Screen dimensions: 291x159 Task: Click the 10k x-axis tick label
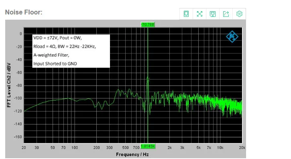(x=220, y=148)
